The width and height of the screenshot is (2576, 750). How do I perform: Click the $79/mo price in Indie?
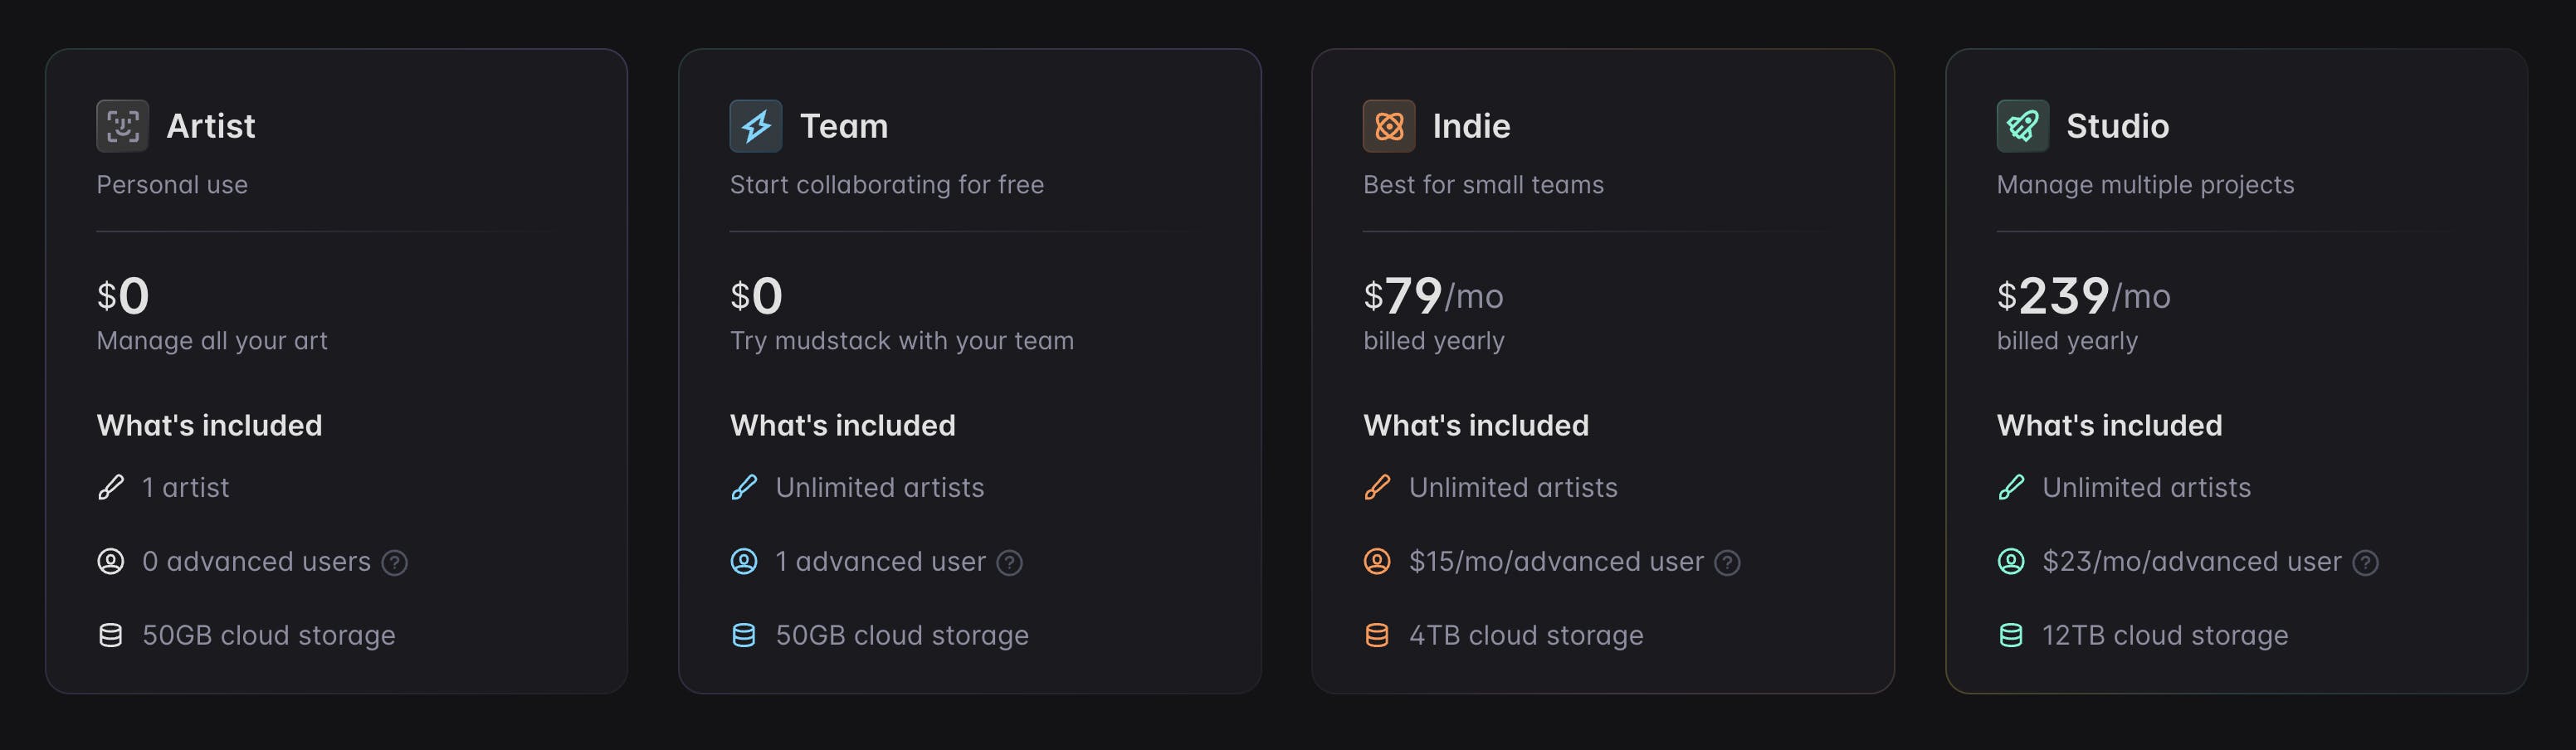click(1433, 296)
